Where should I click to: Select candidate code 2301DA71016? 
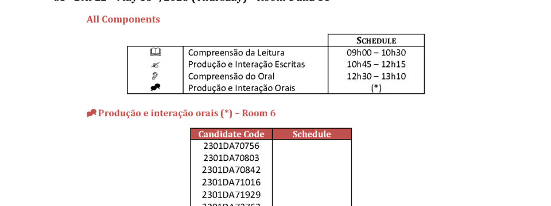pos(231,182)
